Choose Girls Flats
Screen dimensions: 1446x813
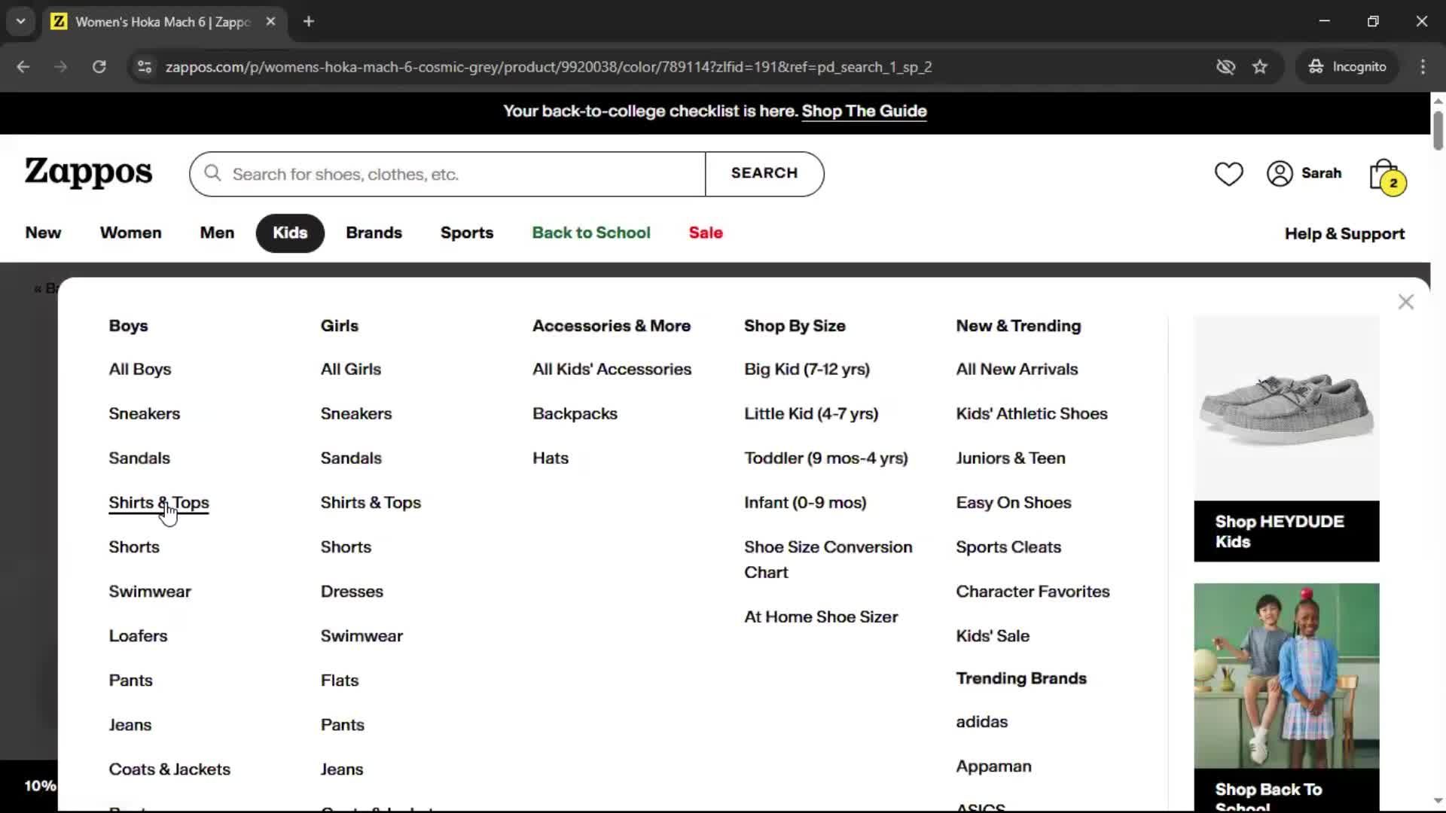coord(340,681)
